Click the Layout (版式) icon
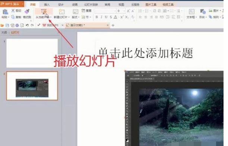228x146 pixels. click(x=76, y=12)
